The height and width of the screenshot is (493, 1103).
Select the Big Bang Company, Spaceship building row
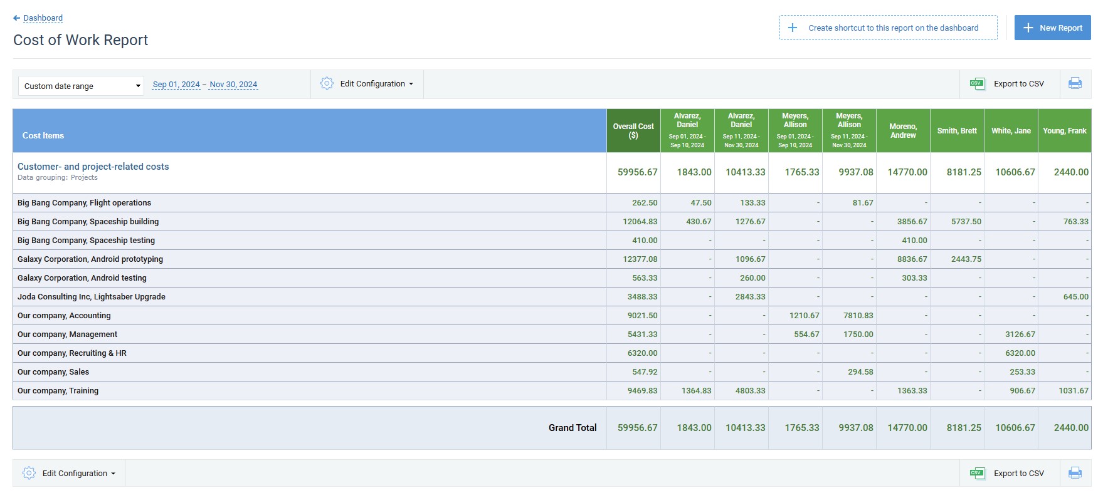tap(552, 222)
